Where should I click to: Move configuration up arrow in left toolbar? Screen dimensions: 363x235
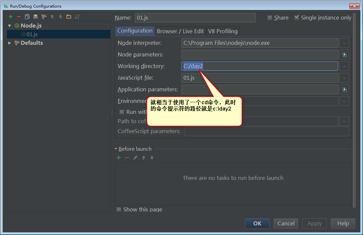(52, 17)
